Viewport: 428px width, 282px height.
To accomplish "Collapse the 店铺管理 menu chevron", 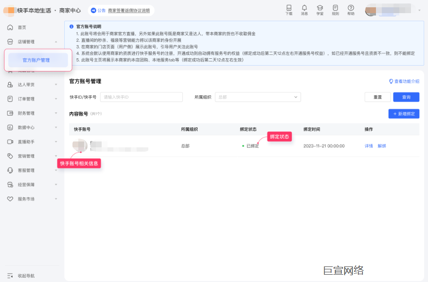I will (x=56, y=42).
